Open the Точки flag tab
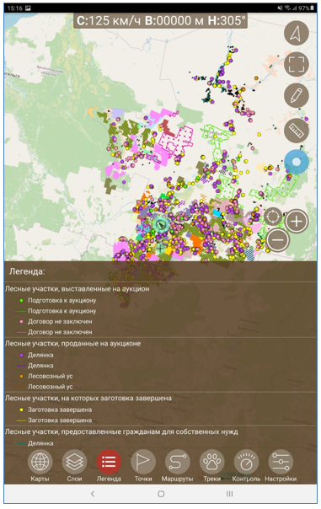 pyautogui.click(x=143, y=465)
